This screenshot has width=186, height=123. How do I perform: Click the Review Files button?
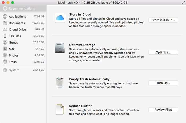click(163, 110)
